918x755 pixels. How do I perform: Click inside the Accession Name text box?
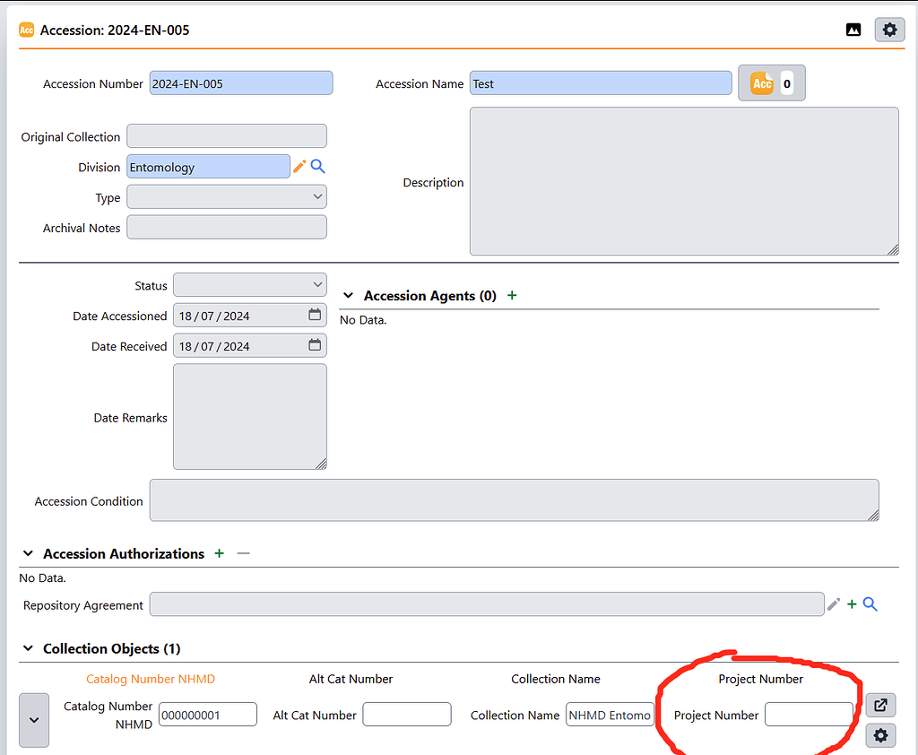pos(601,82)
